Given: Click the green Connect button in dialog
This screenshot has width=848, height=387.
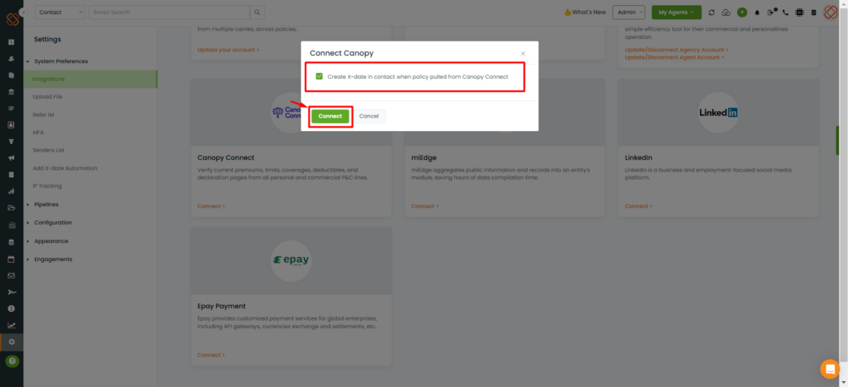Looking at the screenshot, I should (330, 116).
